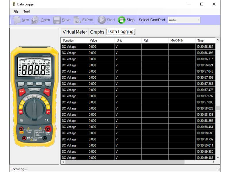Select the row timed 10:30:57.478
This screenshot has width=230, height=172.
click(x=138, y=90)
